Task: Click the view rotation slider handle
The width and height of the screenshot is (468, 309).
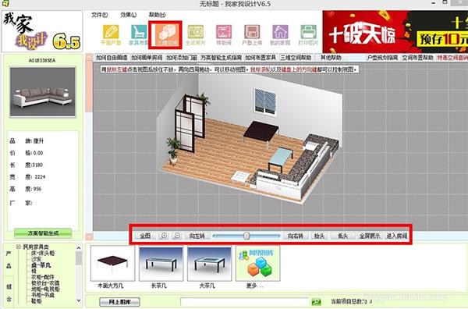Action: [x=246, y=236]
